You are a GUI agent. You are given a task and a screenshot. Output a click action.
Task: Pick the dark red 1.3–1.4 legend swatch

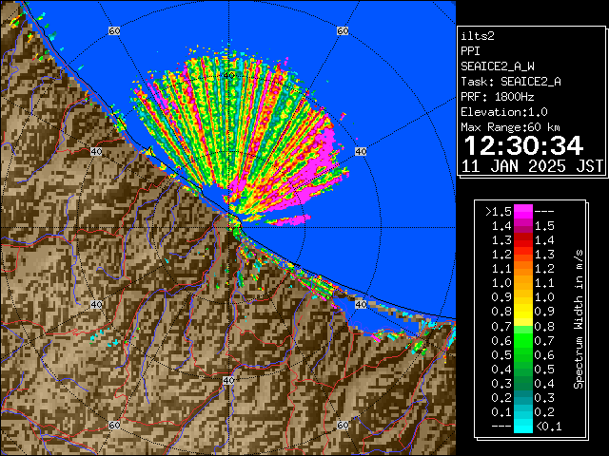click(x=523, y=240)
